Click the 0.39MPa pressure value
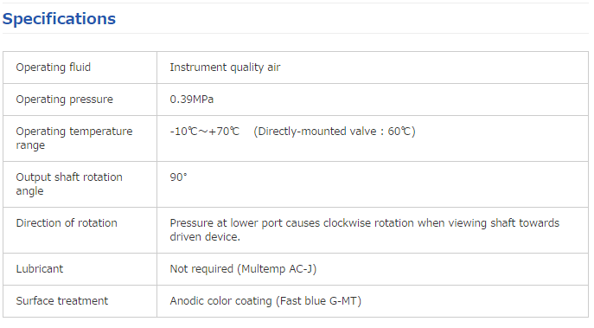 tap(192, 100)
